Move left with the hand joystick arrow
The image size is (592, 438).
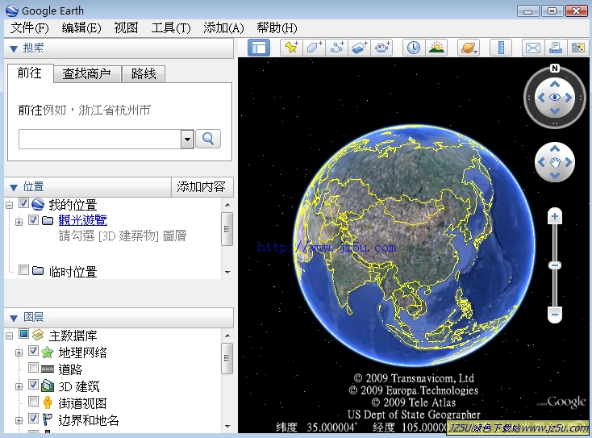[x=541, y=162]
